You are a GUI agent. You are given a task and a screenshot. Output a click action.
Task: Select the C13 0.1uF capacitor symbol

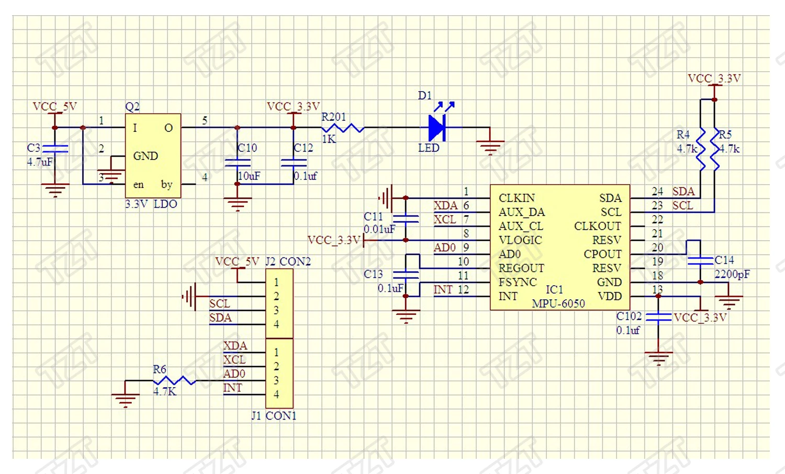[x=406, y=274]
